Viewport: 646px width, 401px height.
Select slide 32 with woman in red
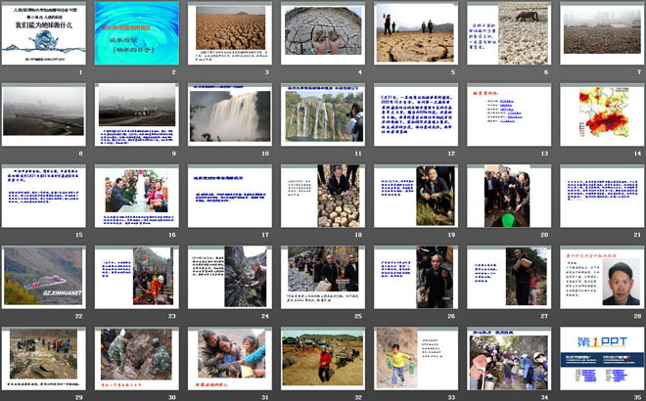coord(323,357)
